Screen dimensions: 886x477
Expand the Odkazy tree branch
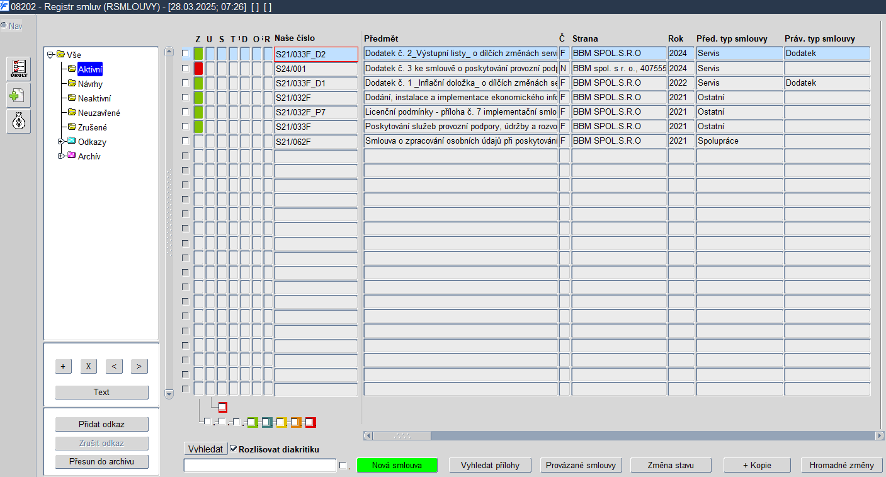pyautogui.click(x=61, y=141)
